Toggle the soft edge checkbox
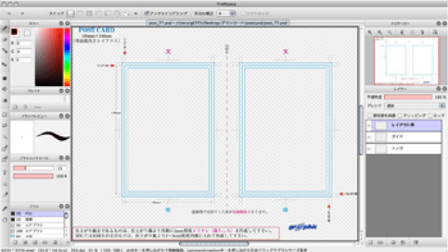The height and width of the screenshot is (252, 448). tap(243, 13)
